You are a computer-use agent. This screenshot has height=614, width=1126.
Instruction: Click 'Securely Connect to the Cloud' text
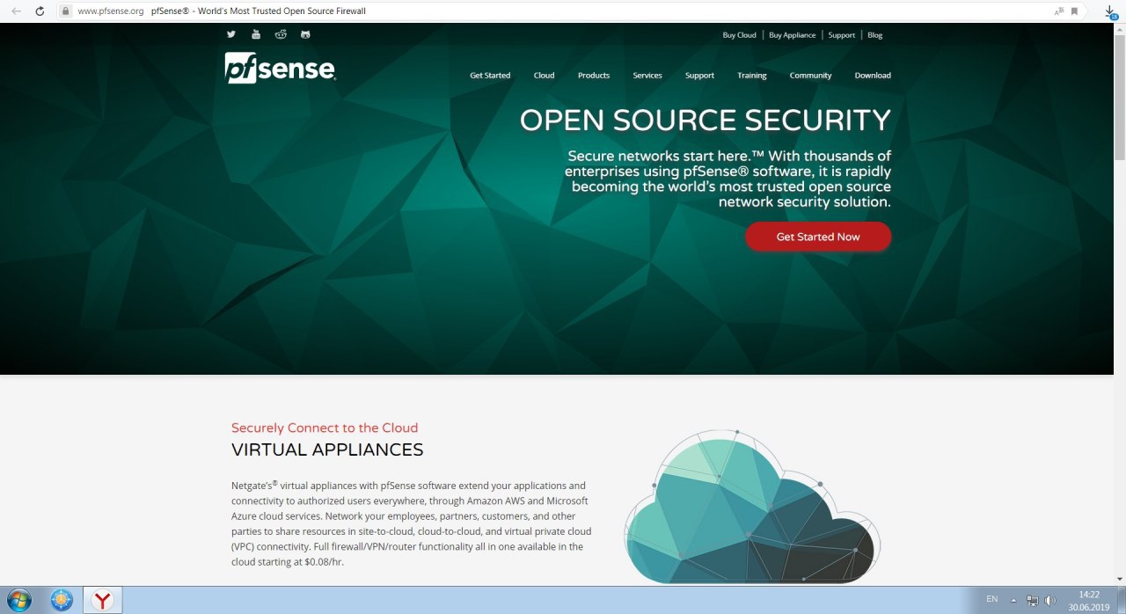(325, 428)
